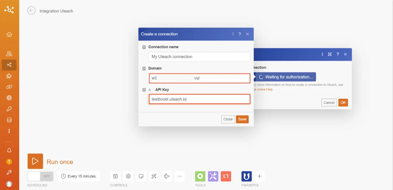Click the Close button in connection dialog
The width and height of the screenshot is (393, 190).
228,119
